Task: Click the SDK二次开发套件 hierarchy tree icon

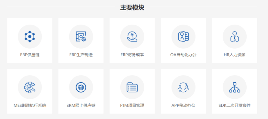Action: click(x=234, y=87)
